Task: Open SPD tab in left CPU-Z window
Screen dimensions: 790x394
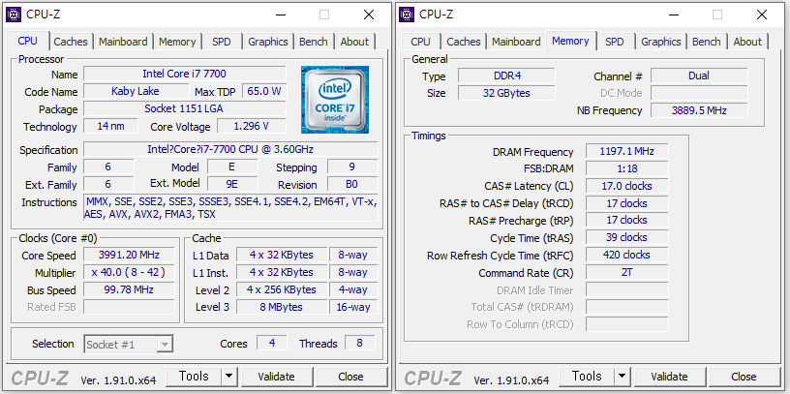Action: [x=221, y=42]
